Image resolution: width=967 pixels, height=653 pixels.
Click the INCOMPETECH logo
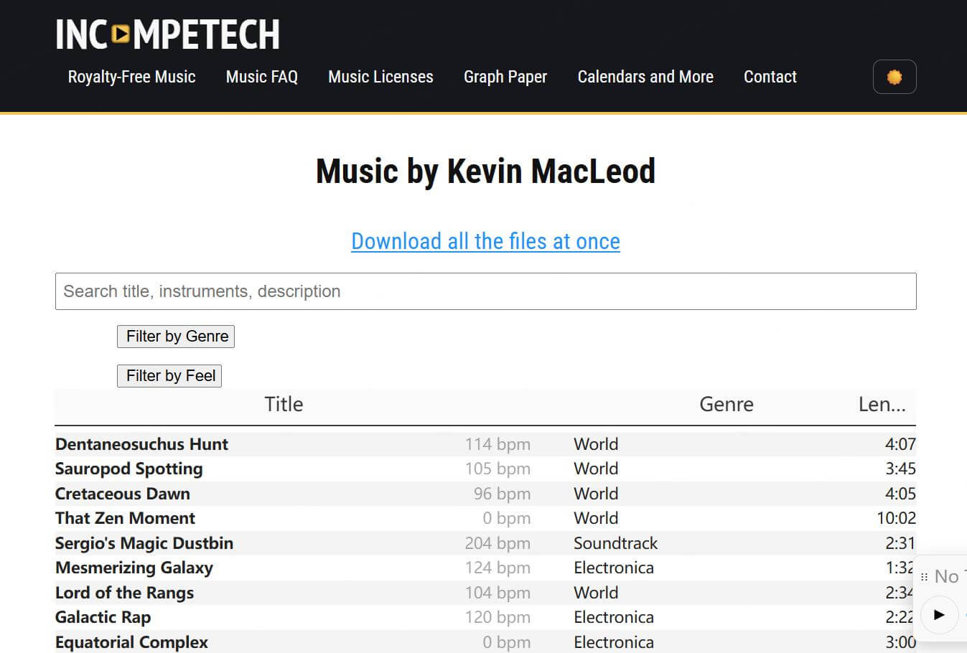167,32
